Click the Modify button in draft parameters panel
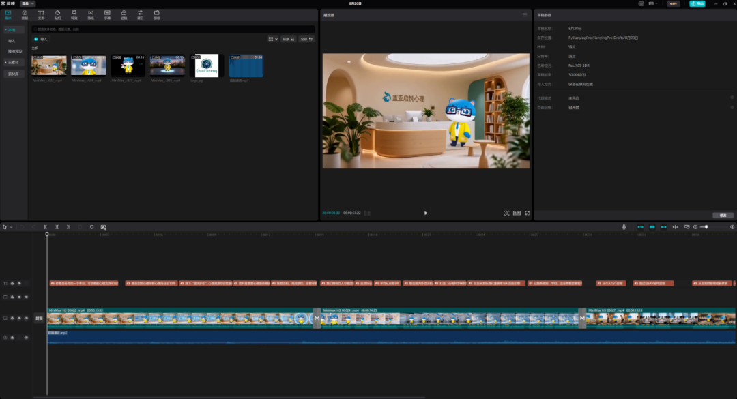The height and width of the screenshot is (399, 737). (x=723, y=216)
